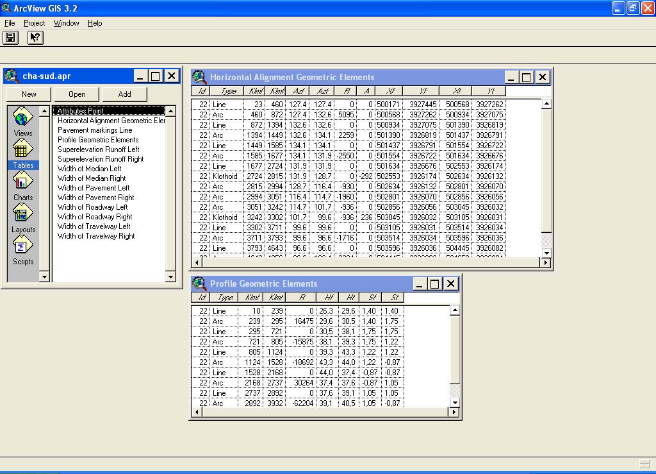
Task: Click Id column header in Horizontal Alignment table
Action: coord(201,91)
